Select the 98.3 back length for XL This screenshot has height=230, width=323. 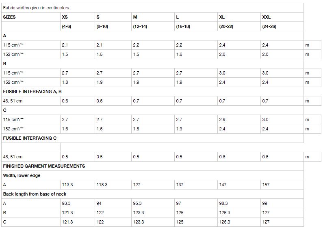click(x=239, y=203)
